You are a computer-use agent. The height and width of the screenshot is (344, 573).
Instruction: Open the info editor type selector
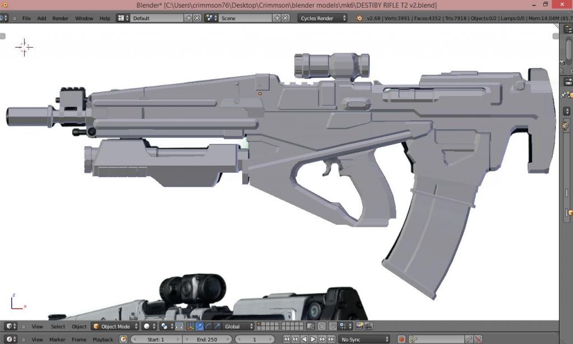pyautogui.click(x=4, y=18)
